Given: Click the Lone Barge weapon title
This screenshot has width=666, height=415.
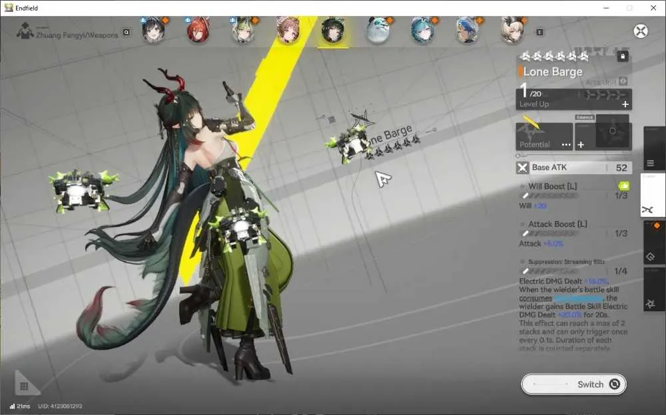Looking at the screenshot, I should click(553, 72).
